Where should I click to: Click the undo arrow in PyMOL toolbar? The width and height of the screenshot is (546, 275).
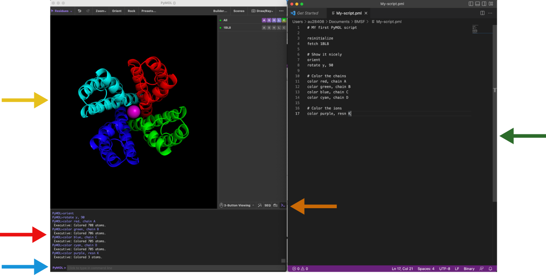pyautogui.click(x=79, y=11)
